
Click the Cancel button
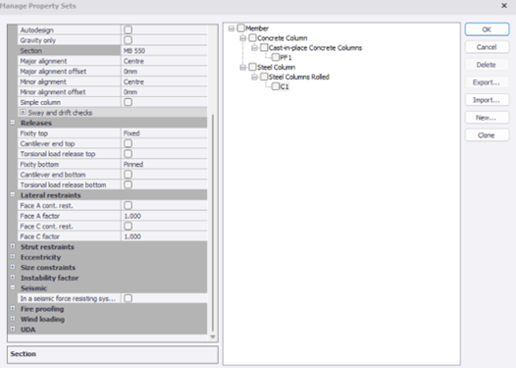click(x=487, y=47)
